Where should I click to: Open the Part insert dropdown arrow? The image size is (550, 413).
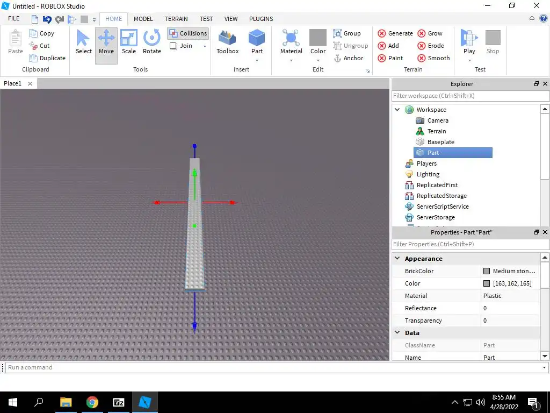pos(257,60)
